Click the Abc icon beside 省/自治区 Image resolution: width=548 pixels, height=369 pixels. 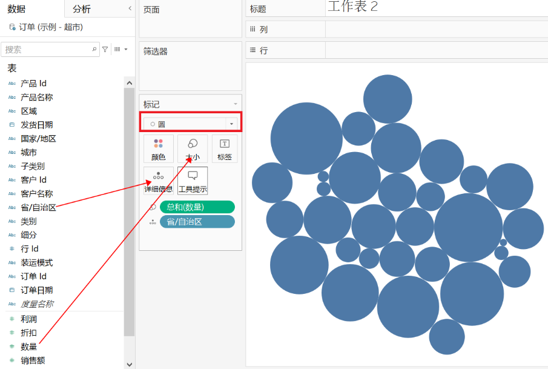click(12, 207)
